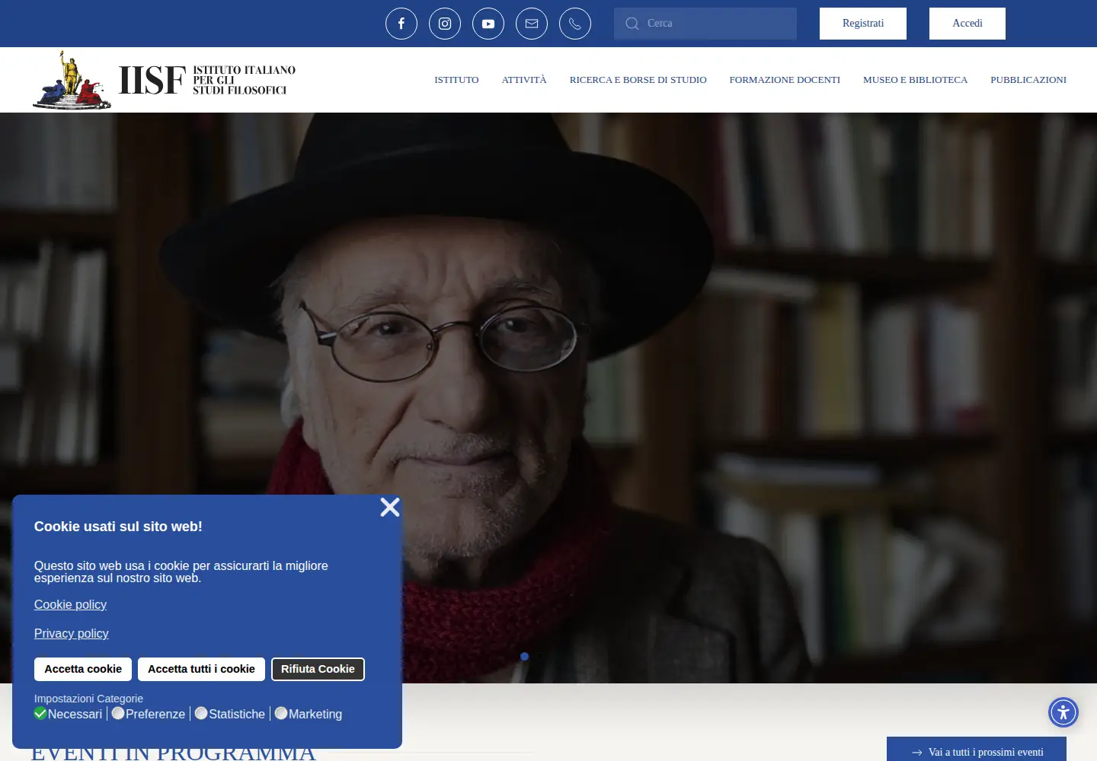Open the Cookie policy link
This screenshot has width=1097, height=761.
(x=70, y=605)
